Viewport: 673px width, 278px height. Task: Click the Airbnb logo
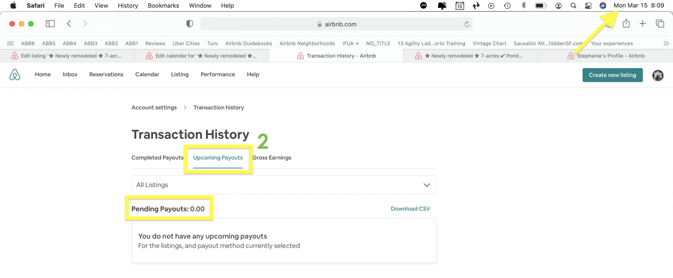[15, 75]
